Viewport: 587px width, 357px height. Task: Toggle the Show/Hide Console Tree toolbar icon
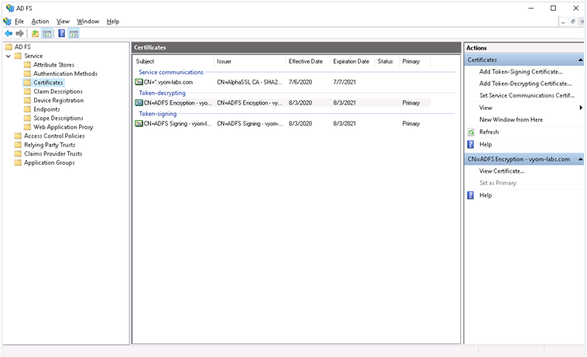pos(47,33)
